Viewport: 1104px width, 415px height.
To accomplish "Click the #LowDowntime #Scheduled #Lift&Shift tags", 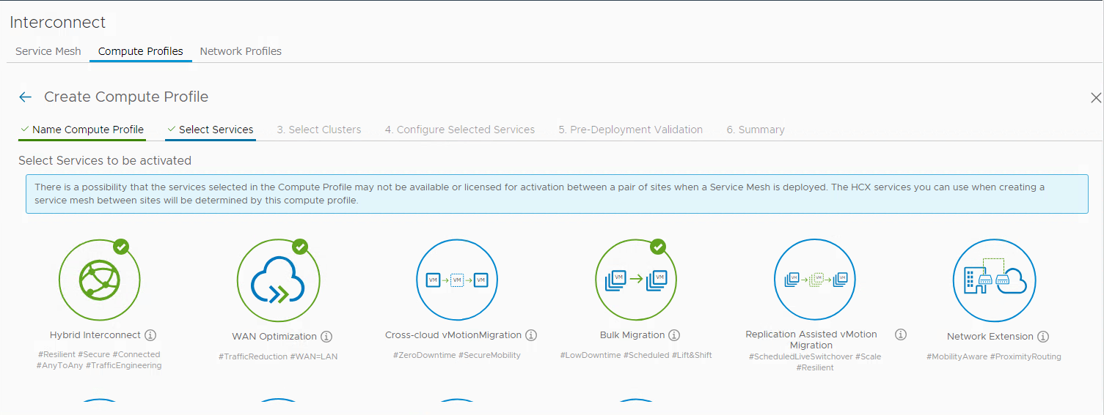I will click(x=636, y=355).
